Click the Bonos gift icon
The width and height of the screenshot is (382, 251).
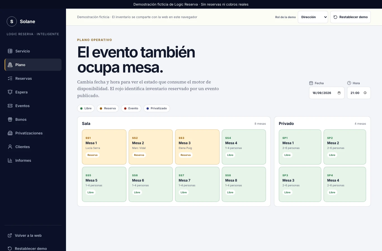tap(10, 119)
